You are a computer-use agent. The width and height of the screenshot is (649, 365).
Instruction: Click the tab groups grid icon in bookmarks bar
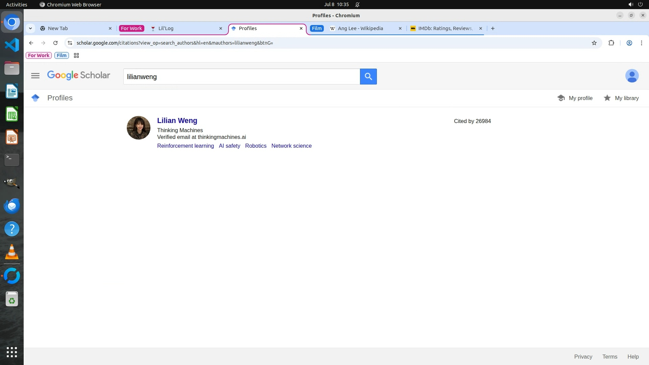point(76,55)
